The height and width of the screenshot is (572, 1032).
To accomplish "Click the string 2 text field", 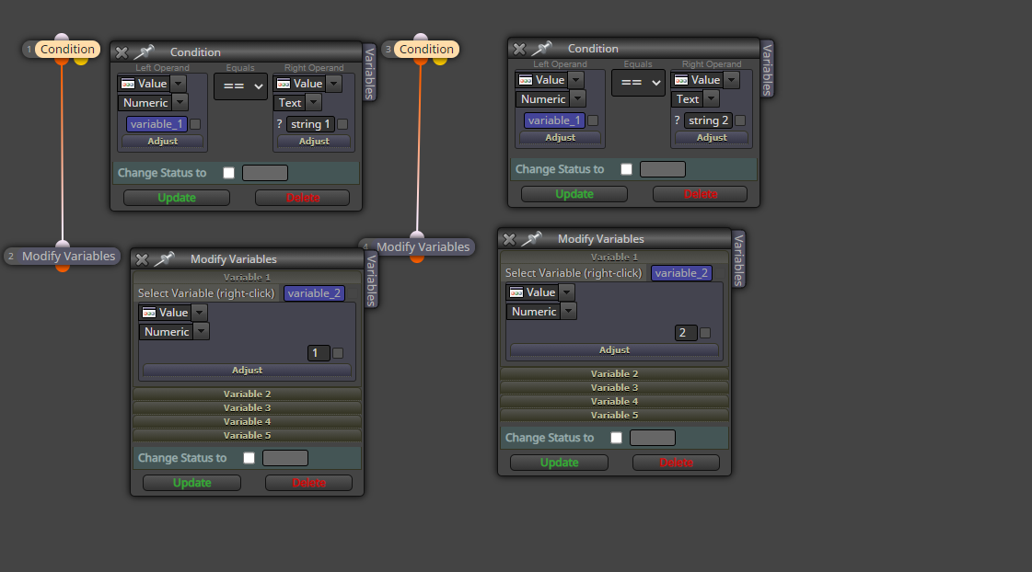I will (x=708, y=120).
